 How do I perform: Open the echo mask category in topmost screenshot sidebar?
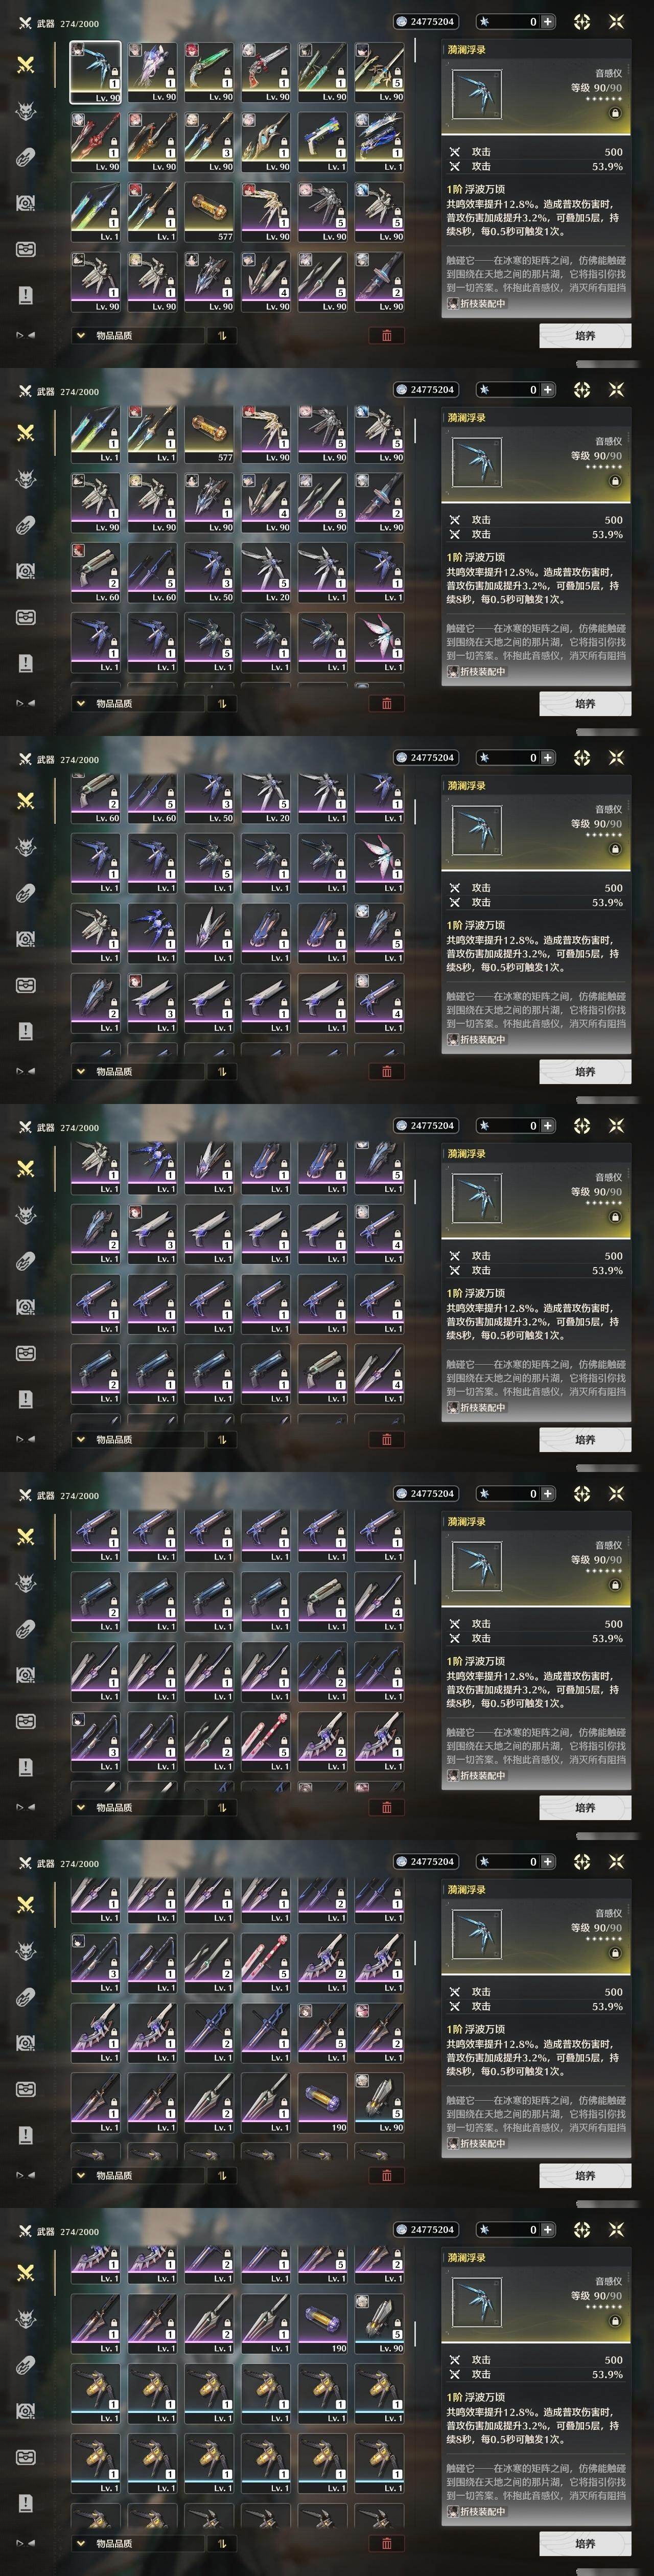26,111
